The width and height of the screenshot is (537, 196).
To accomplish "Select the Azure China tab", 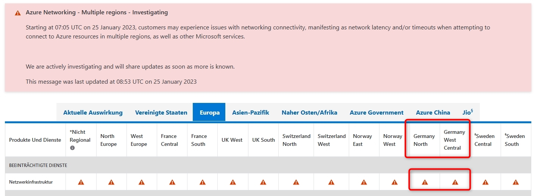I will 433,112.
